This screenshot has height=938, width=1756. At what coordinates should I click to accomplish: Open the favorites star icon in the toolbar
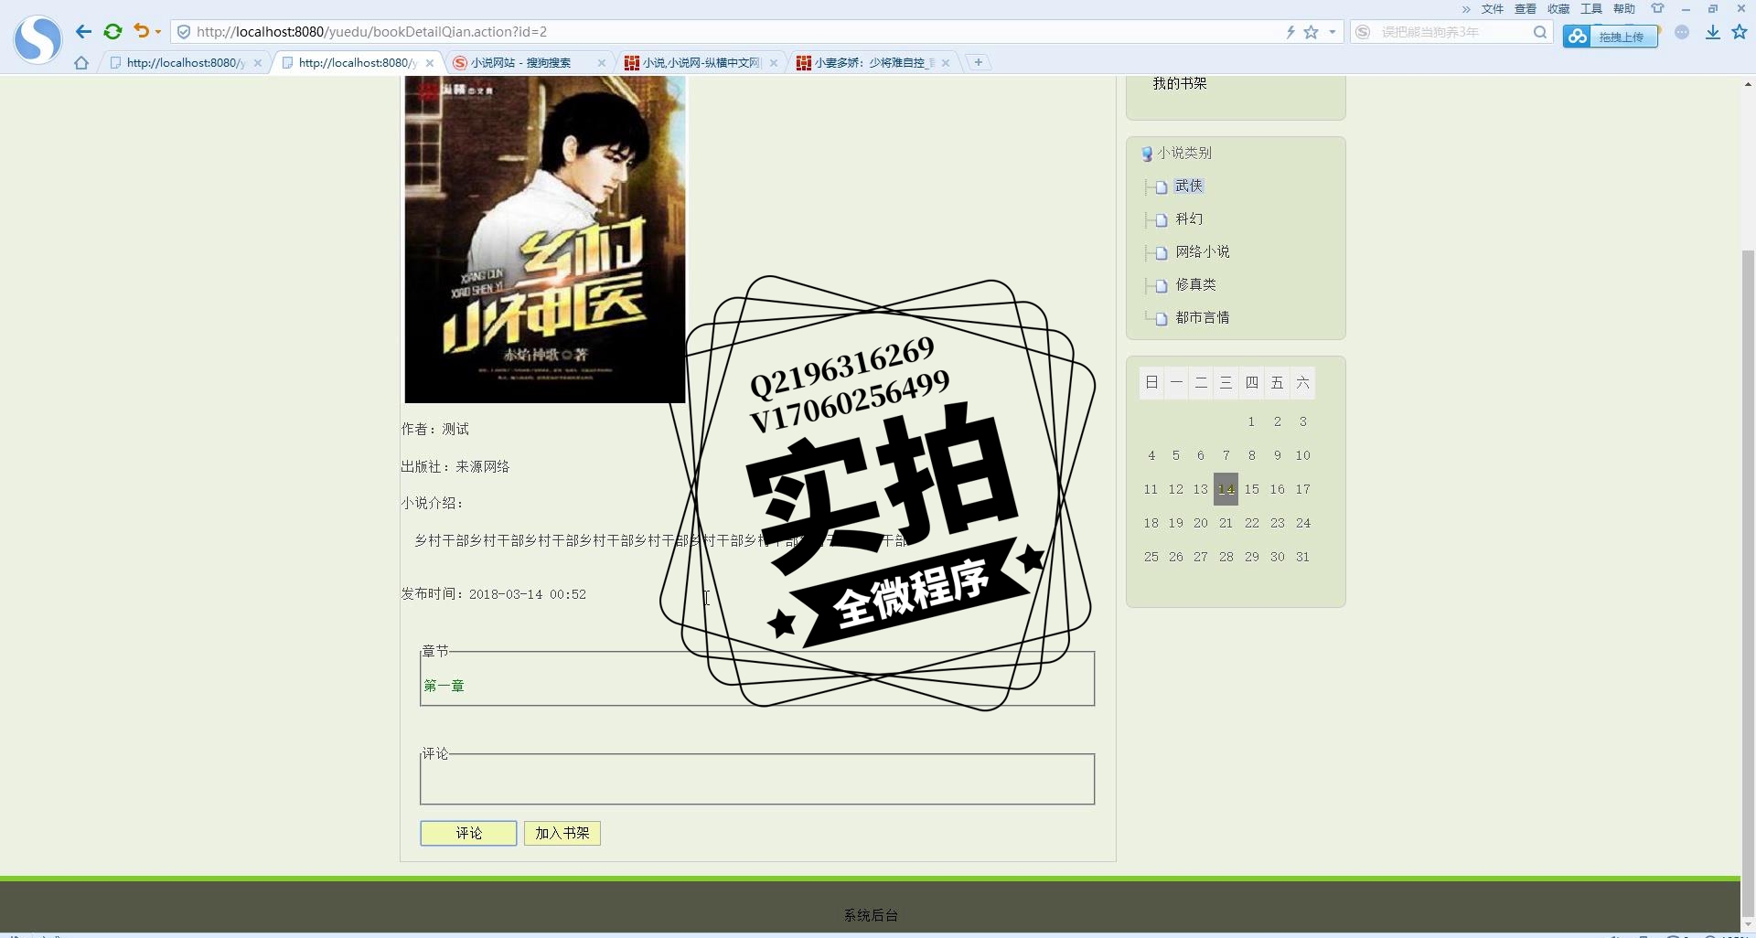1740,32
